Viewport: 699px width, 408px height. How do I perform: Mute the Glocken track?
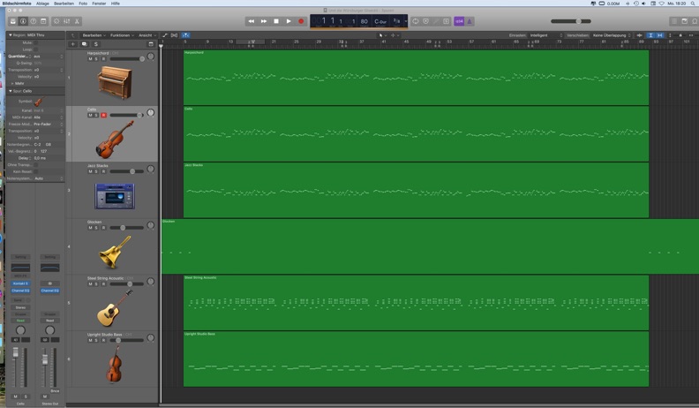(x=91, y=228)
